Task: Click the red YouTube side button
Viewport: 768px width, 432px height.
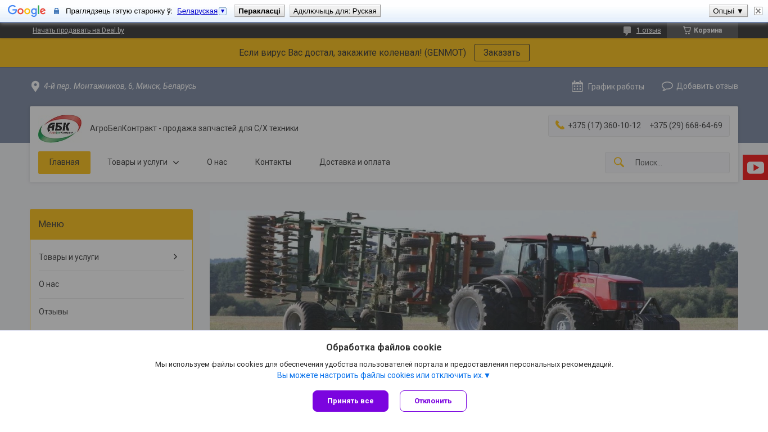Action: point(755,167)
